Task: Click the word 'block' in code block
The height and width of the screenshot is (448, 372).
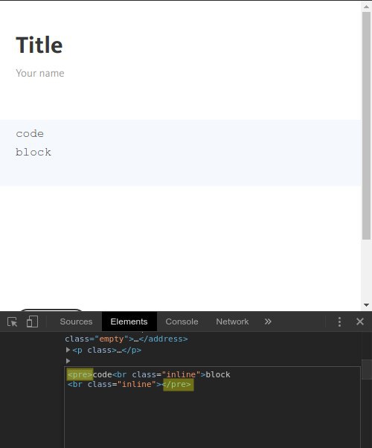Action: [x=33, y=152]
